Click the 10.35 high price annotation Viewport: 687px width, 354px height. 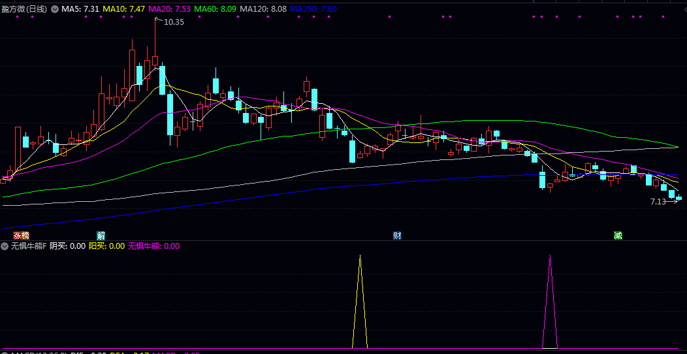[x=174, y=22]
